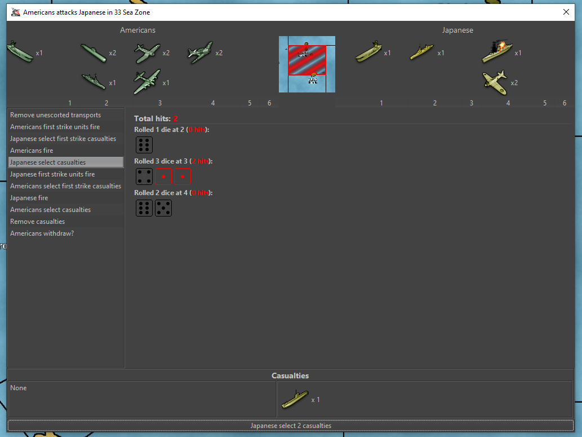The height and width of the screenshot is (437, 582).
Task: Click the American submarine unit icon
Action: [x=93, y=53]
